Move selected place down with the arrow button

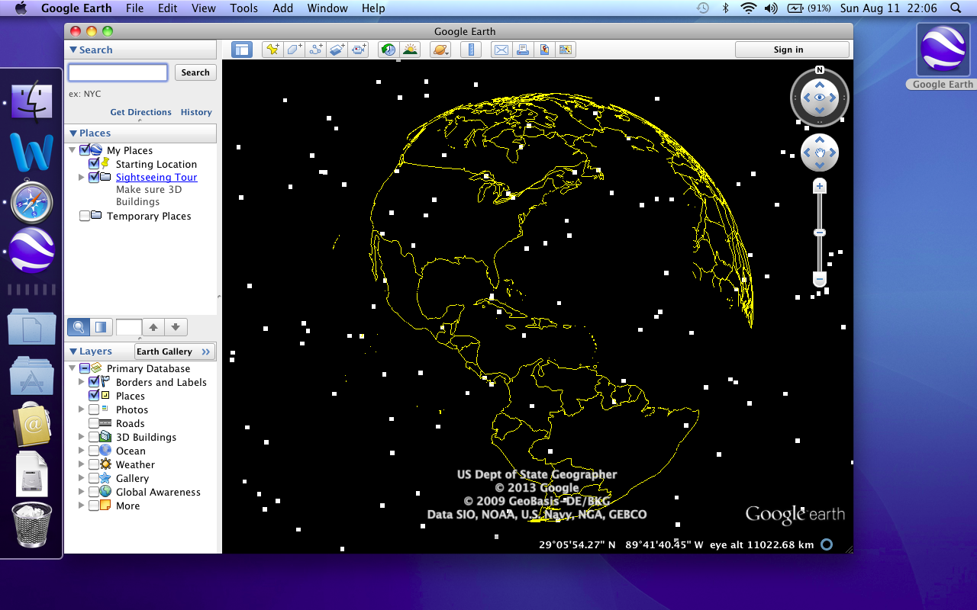click(176, 327)
